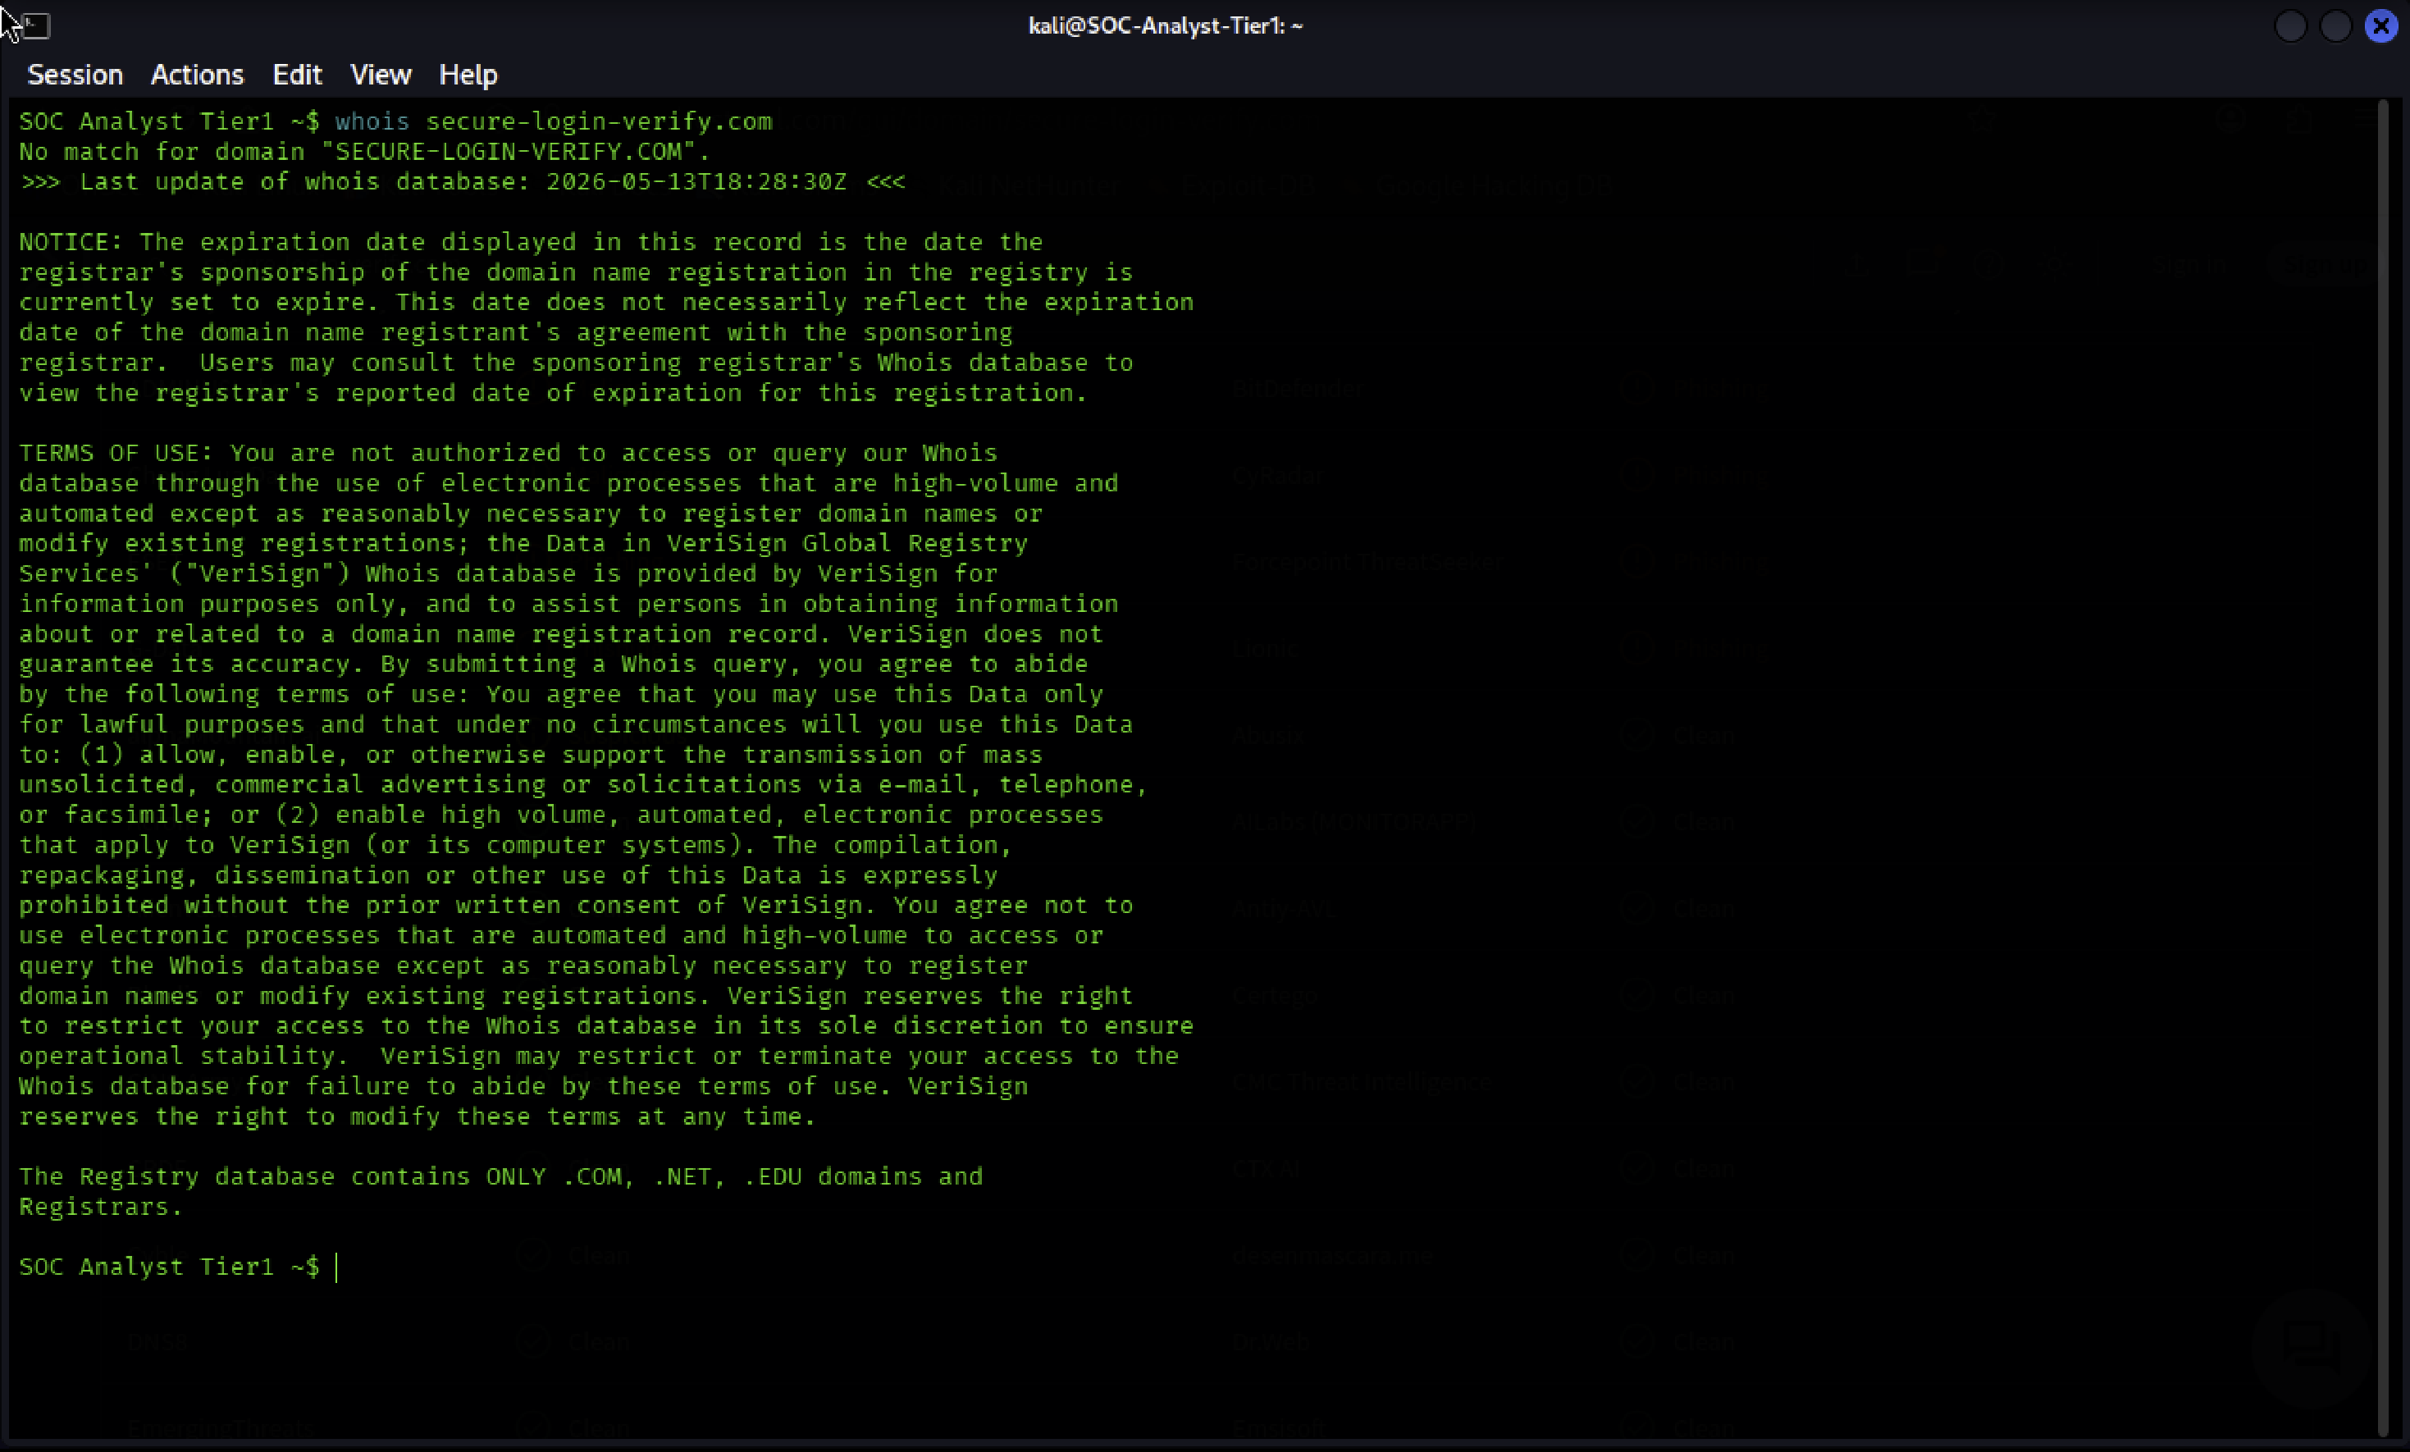Open the Help menu
Viewport: 2410px width, 1452px height.
[x=468, y=75]
